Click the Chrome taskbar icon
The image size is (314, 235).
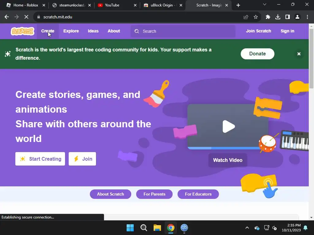(x=171, y=228)
